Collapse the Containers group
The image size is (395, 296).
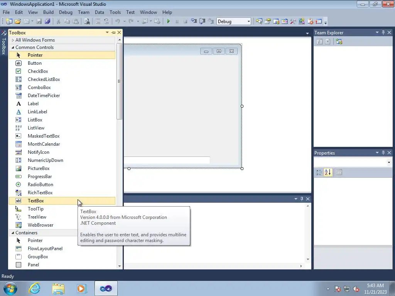pos(13,233)
